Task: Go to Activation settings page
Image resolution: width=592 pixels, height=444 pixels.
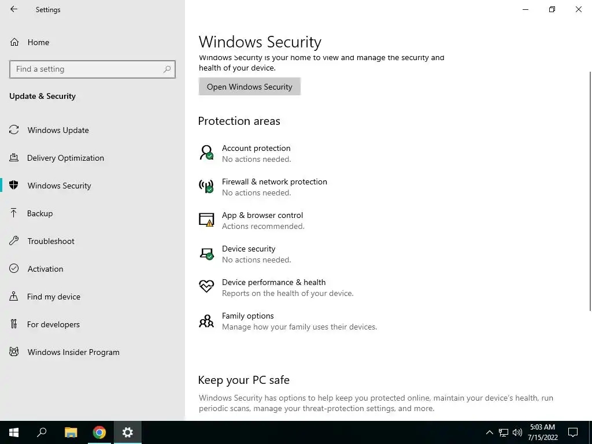Action: coord(45,269)
